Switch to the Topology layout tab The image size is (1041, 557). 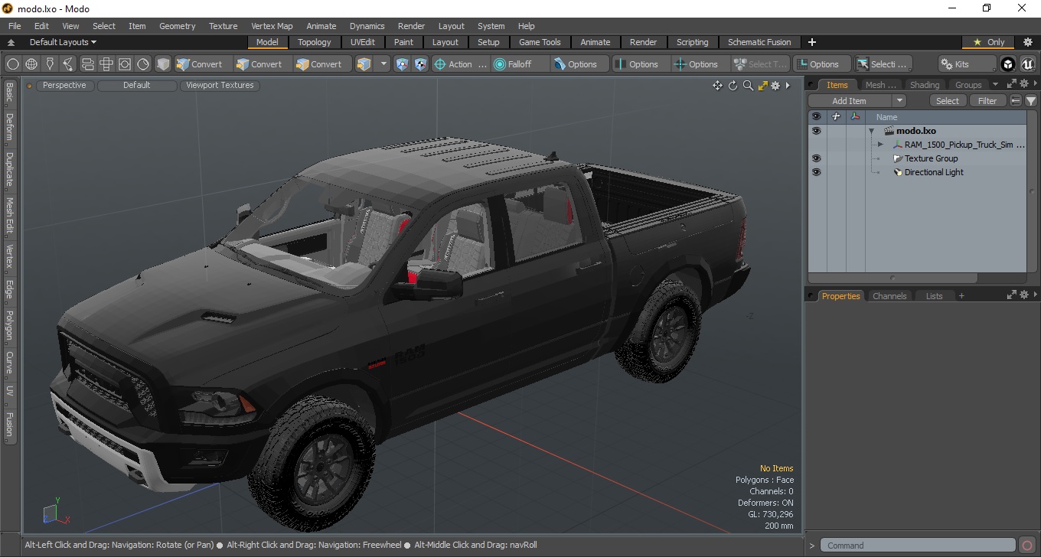[x=315, y=42]
